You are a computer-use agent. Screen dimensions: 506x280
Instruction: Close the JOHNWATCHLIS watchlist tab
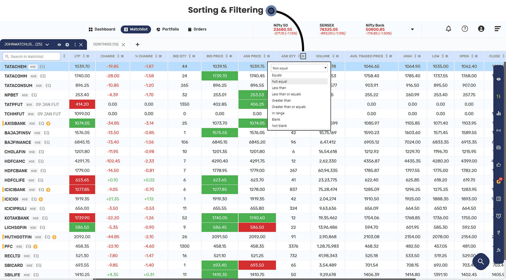[x=81, y=45]
